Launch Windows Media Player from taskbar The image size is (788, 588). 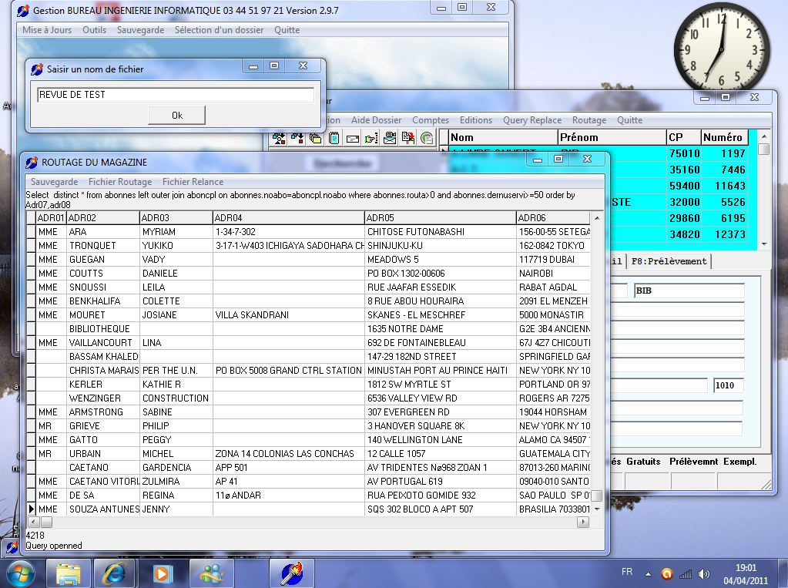[x=163, y=573]
